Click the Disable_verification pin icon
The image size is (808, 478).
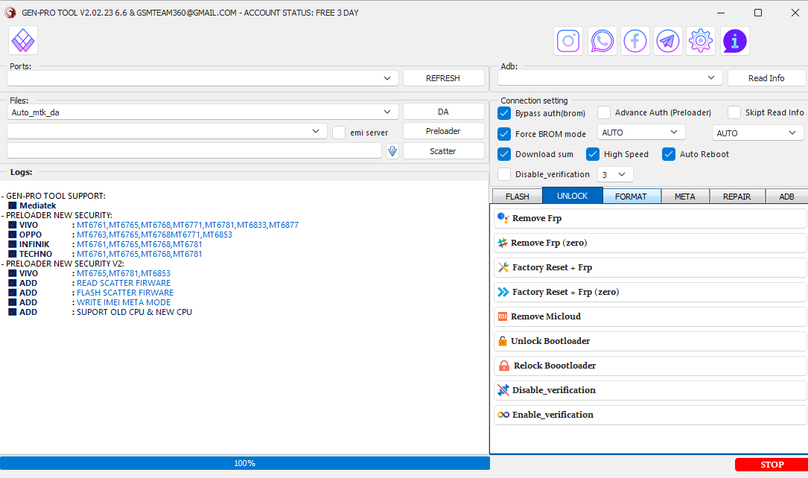(503, 390)
